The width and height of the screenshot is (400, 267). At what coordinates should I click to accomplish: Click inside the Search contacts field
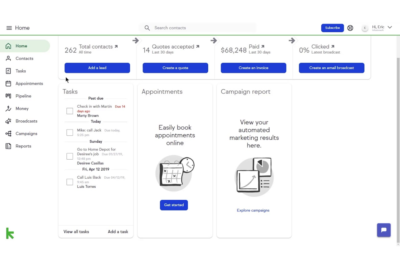197,28
